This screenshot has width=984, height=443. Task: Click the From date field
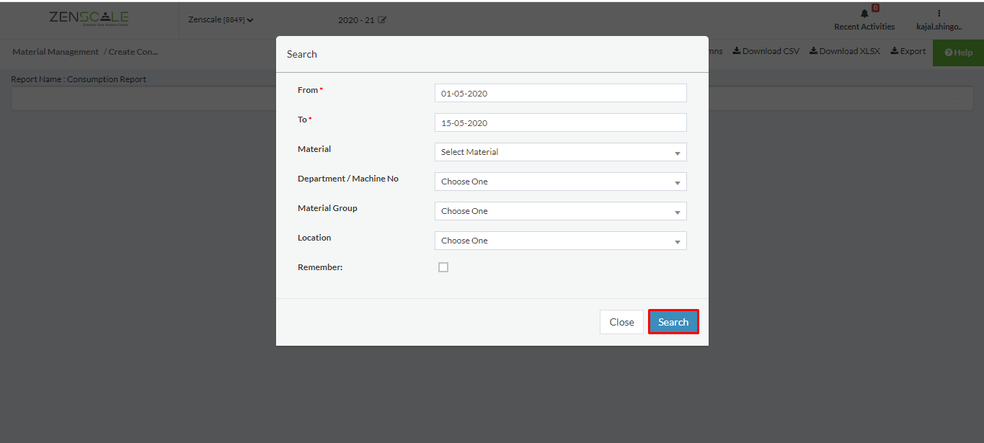[561, 93]
